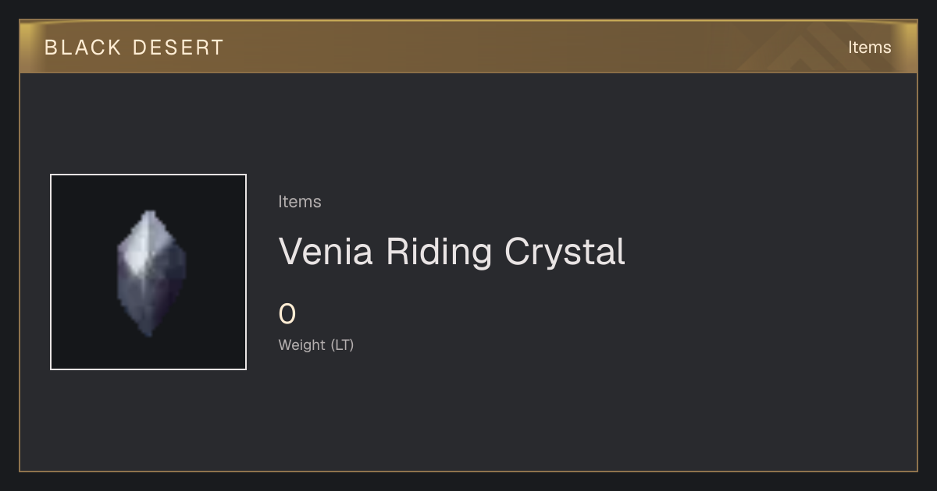The width and height of the screenshot is (937, 491).
Task: Click the word DESERT in the header logo
Action: coord(179,48)
